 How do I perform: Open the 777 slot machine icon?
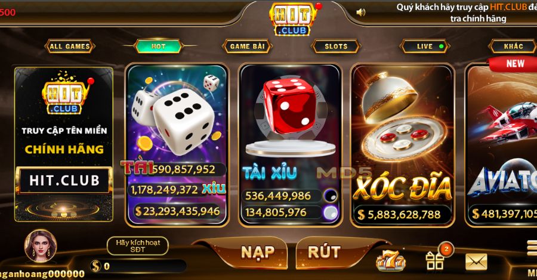390,260
